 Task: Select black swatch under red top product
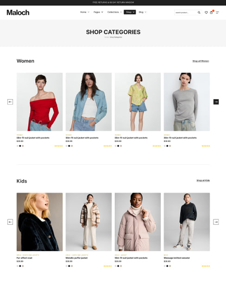pyautogui.click(x=20, y=146)
